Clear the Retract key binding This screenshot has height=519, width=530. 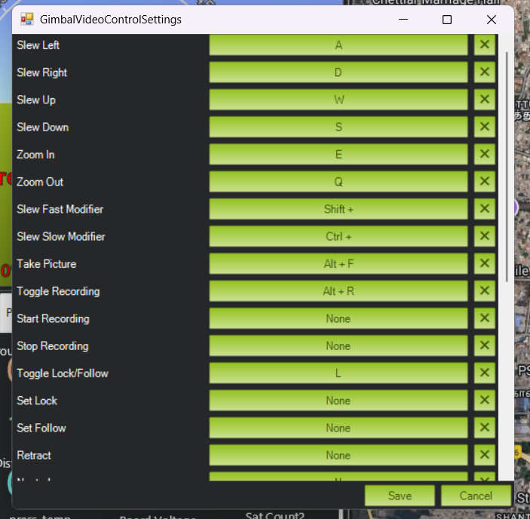(484, 456)
